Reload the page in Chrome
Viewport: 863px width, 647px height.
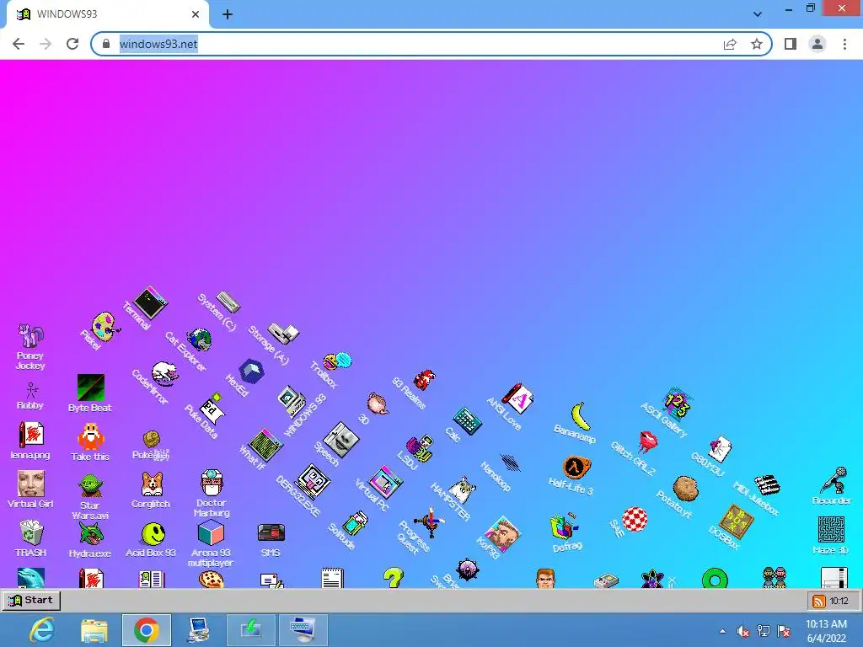(x=72, y=44)
